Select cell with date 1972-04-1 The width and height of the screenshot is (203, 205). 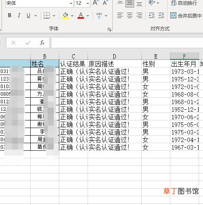[x=184, y=140]
